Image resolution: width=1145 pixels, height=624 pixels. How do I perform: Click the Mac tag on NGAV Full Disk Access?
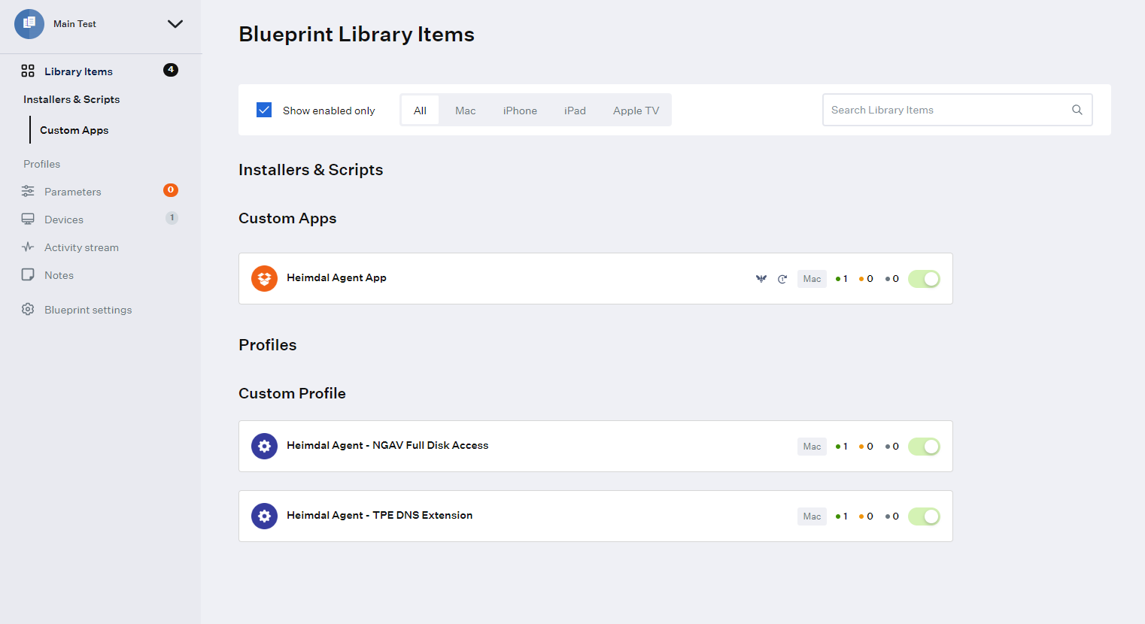(812, 447)
